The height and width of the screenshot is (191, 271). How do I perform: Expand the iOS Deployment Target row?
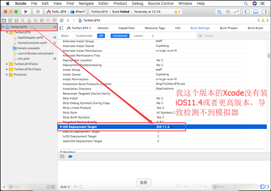click(x=61, y=127)
